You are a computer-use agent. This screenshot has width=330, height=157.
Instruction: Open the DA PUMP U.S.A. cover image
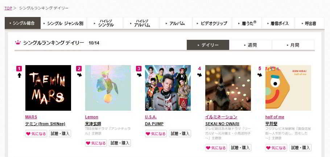point(168,88)
